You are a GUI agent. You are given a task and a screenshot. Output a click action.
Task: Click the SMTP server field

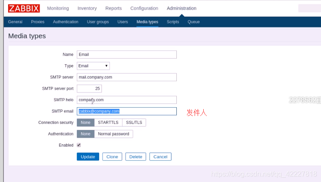click(127, 77)
